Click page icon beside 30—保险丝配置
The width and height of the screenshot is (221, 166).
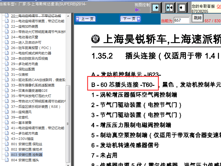coord(7,69)
